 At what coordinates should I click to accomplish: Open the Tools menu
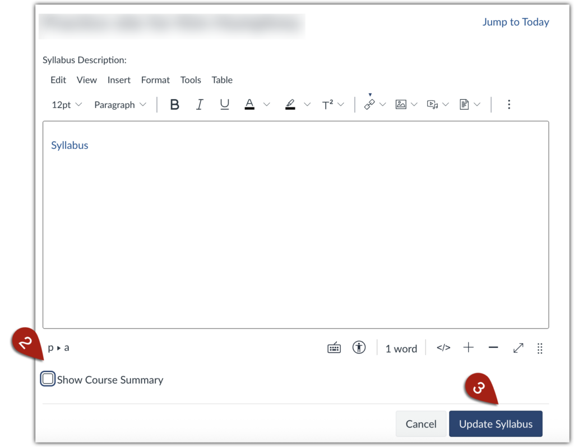191,80
